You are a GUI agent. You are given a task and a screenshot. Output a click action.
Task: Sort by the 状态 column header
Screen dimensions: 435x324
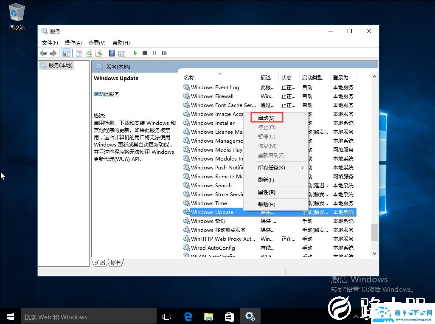289,77
